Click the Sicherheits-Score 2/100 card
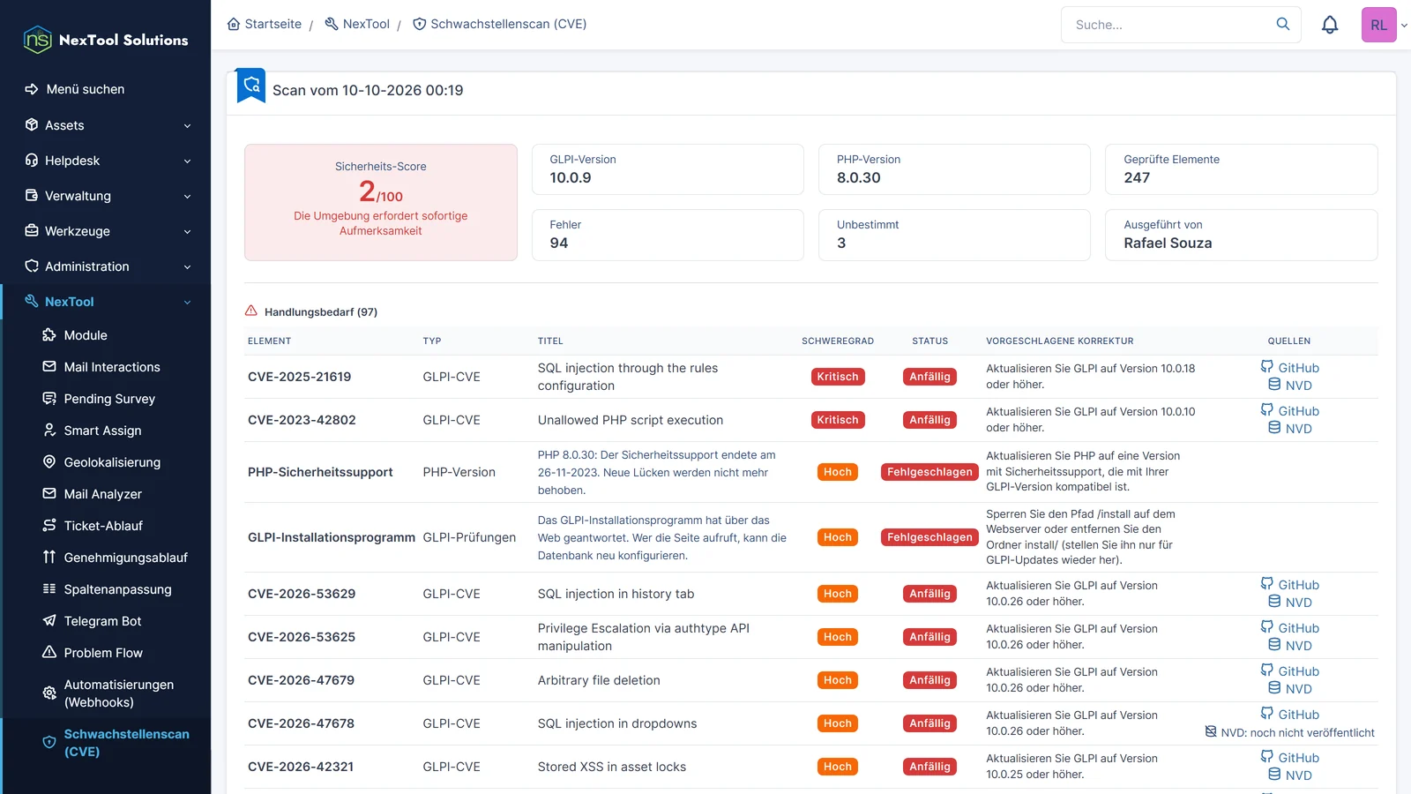This screenshot has height=794, width=1411. point(381,202)
